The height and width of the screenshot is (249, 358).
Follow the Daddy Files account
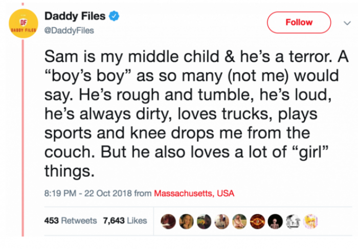pyautogui.click(x=299, y=22)
